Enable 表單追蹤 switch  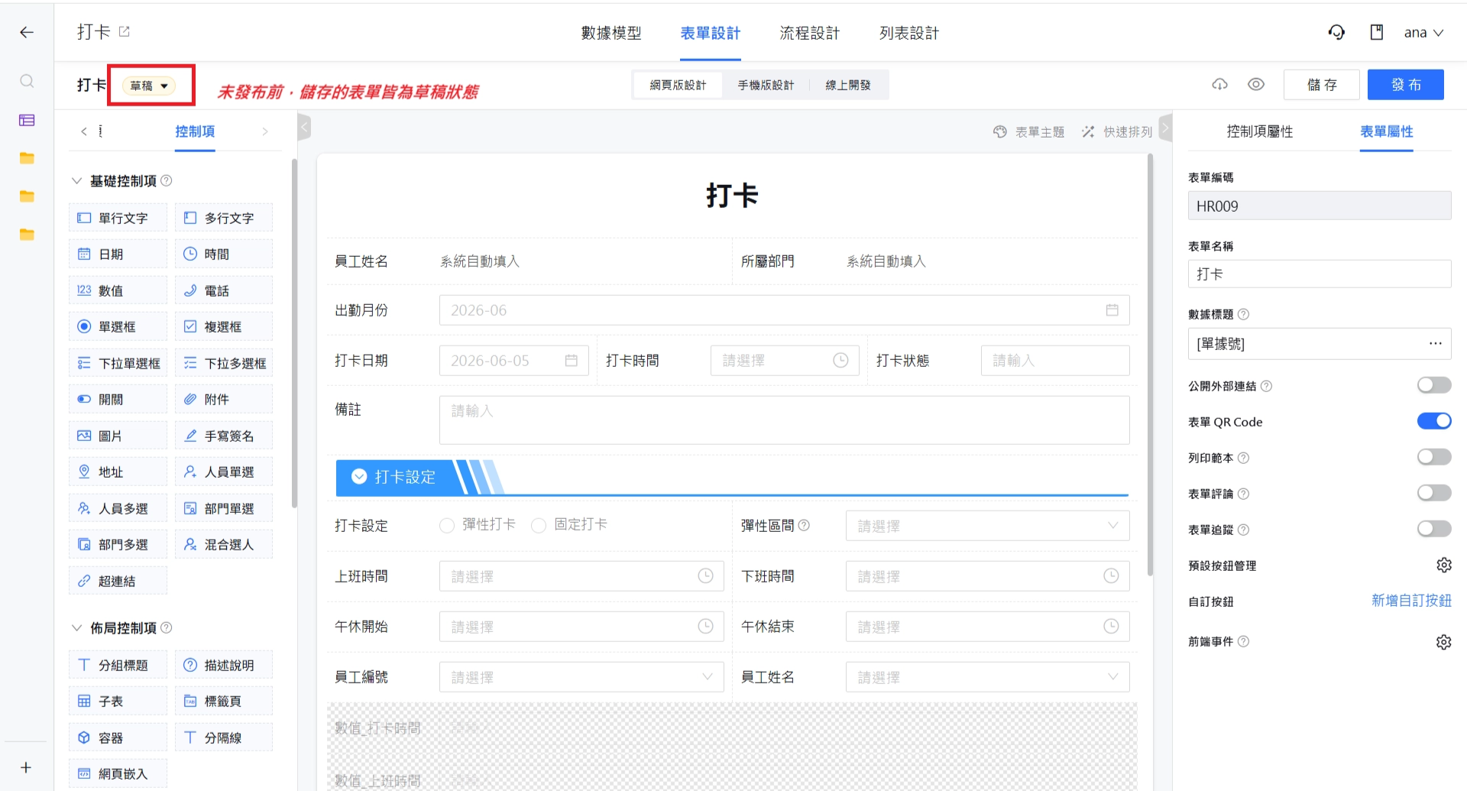(x=1434, y=529)
